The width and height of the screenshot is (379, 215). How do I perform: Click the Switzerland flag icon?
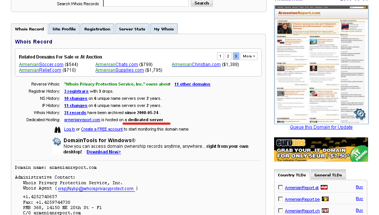click(325, 210)
